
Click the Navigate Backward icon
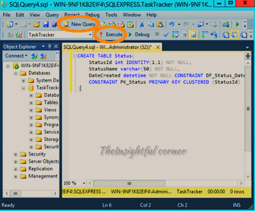[x=200, y=24]
